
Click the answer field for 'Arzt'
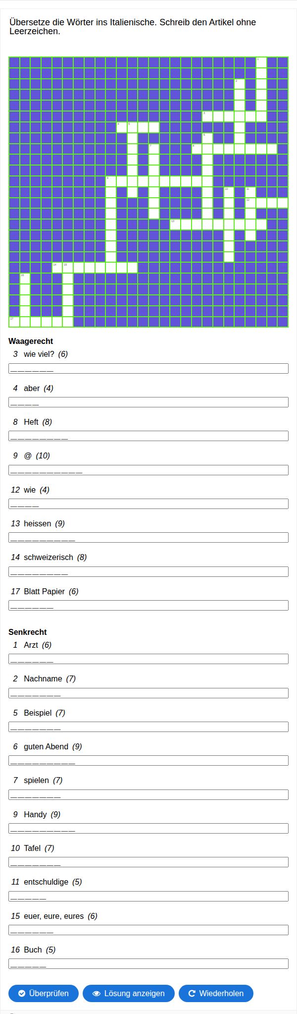pyautogui.click(x=148, y=659)
